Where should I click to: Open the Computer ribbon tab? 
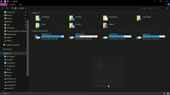coord(12,4)
